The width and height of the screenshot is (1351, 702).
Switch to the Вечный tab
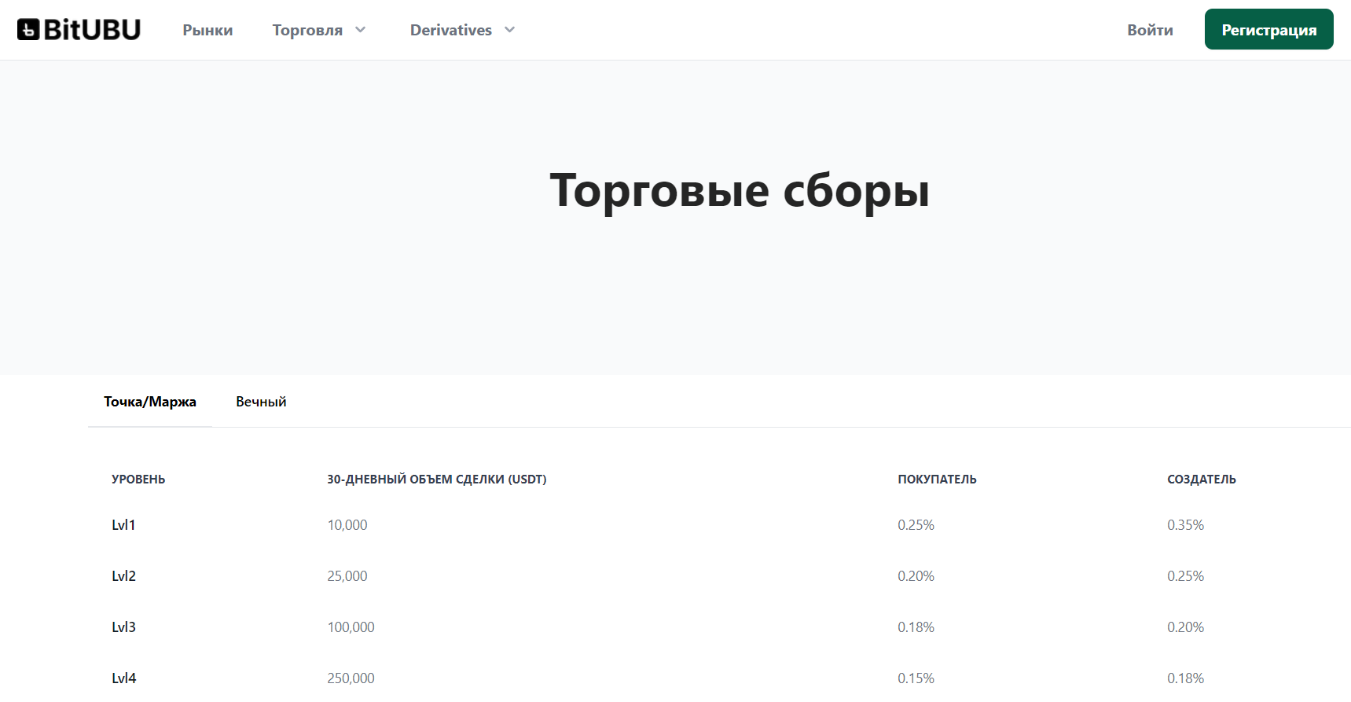261,402
